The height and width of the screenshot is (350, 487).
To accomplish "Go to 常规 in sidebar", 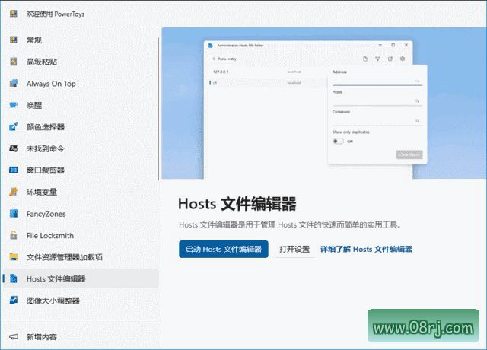I will [x=81, y=40].
